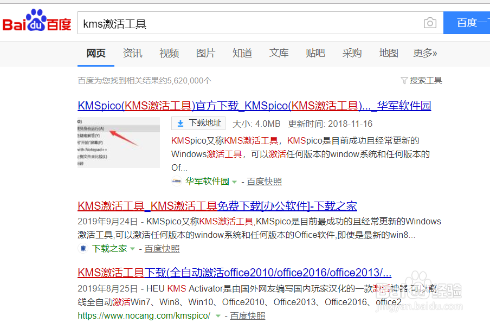Click the 华军软件园 source name link
The height and width of the screenshot is (323, 490).
point(207,182)
